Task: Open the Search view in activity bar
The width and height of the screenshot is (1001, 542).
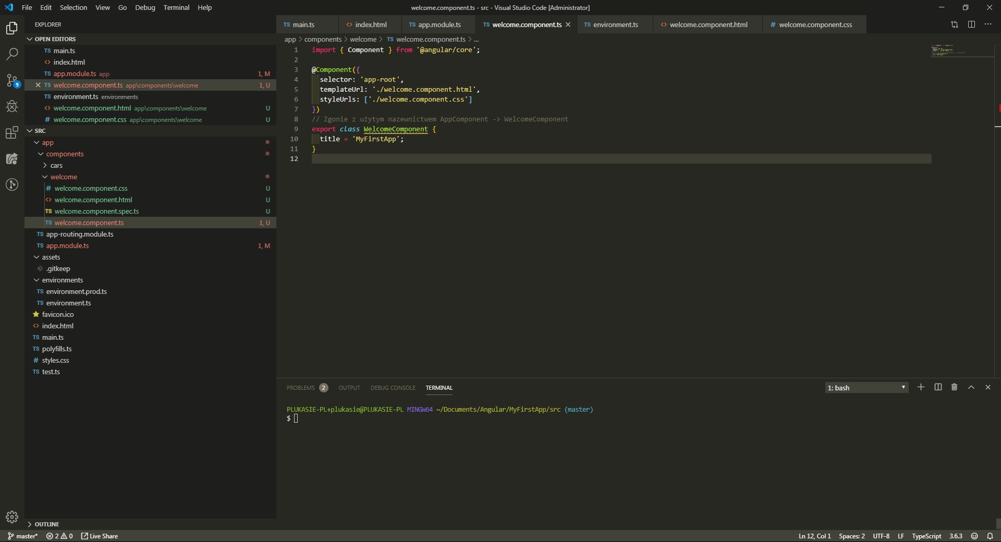Action: pos(12,54)
